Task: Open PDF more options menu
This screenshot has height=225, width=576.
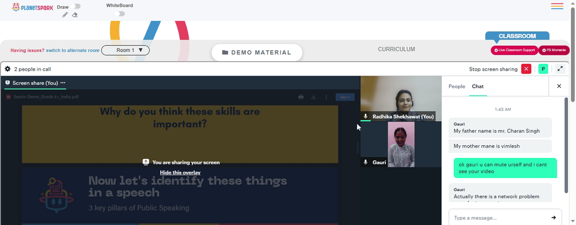Action: 326,97
